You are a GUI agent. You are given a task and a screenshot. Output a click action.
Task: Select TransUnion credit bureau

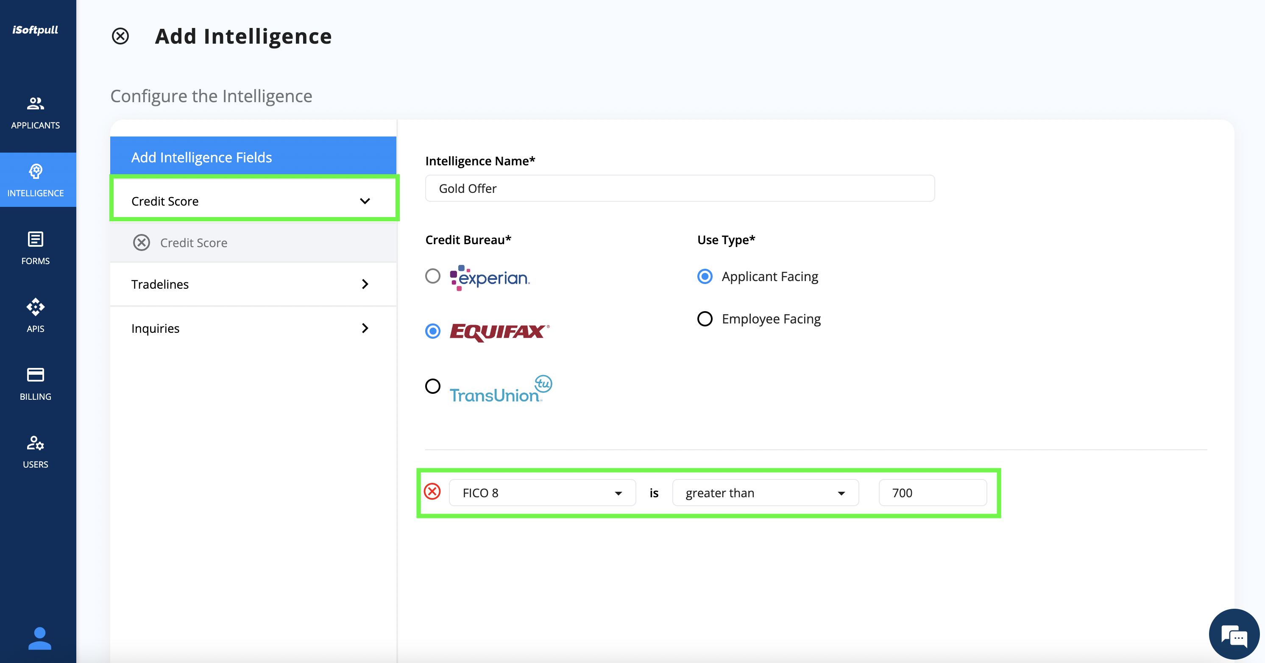[x=433, y=386]
